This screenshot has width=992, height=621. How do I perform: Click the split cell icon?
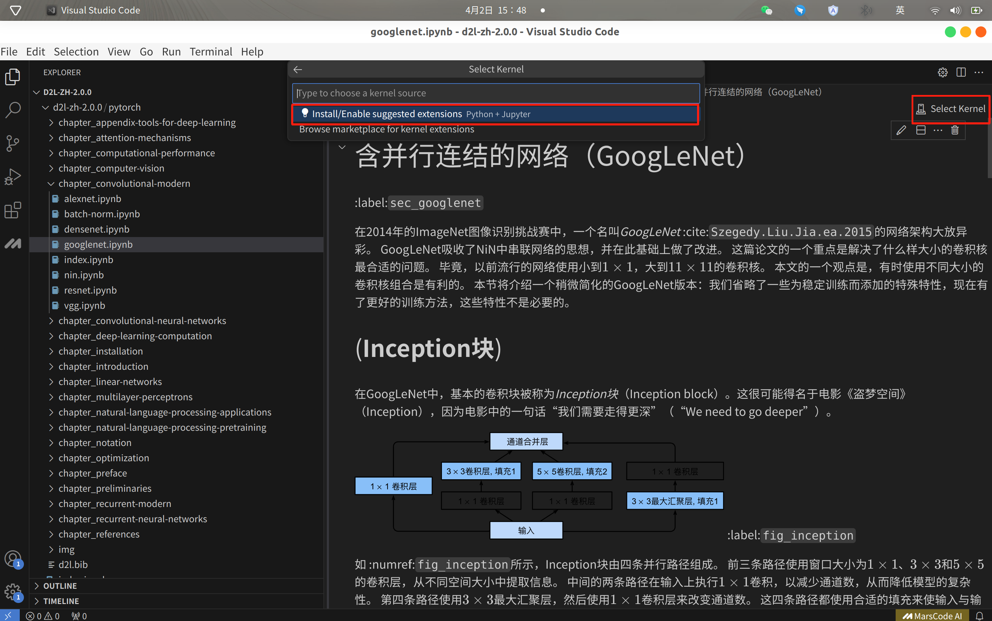pos(921,130)
